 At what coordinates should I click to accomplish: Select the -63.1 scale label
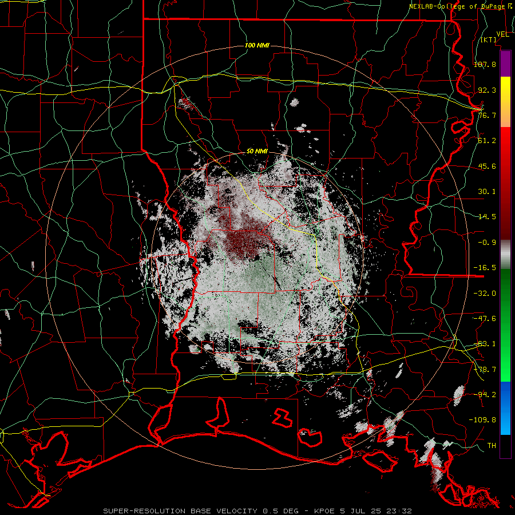[485, 344]
